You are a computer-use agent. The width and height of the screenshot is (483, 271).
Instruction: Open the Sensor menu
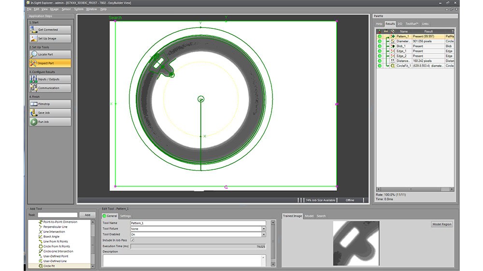click(x=66, y=9)
